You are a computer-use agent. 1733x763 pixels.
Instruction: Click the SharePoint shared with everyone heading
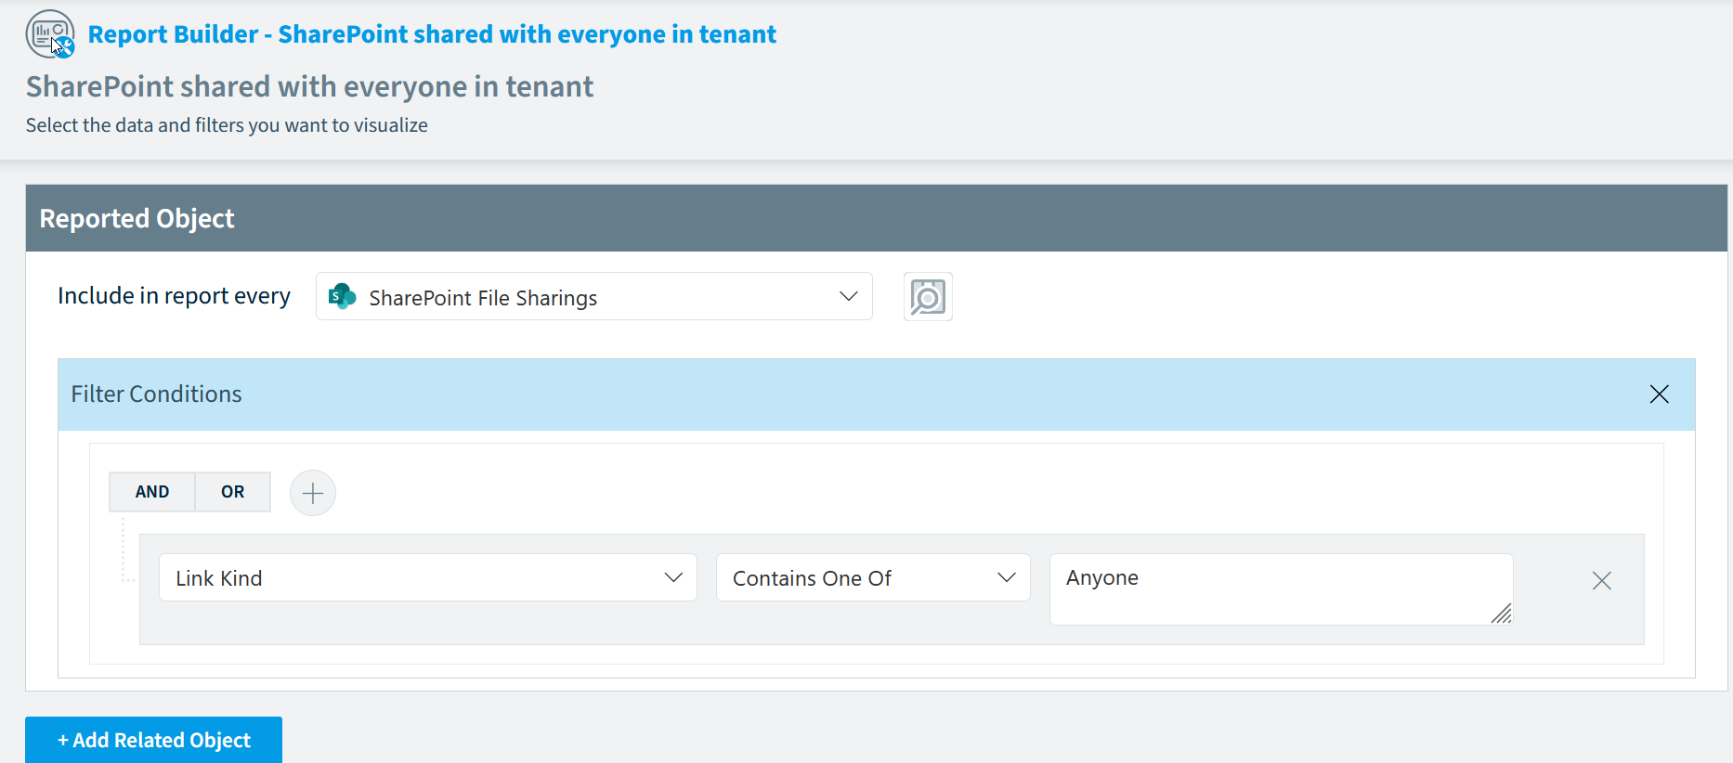(x=309, y=86)
